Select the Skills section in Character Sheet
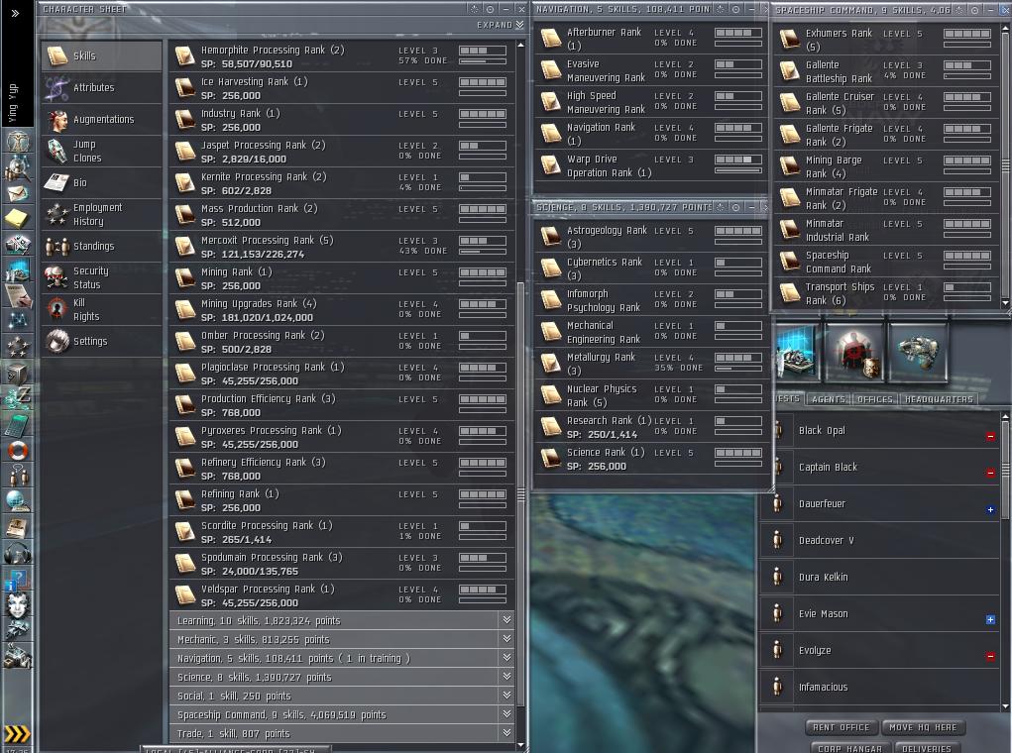This screenshot has height=753, width=1012. pos(101,56)
